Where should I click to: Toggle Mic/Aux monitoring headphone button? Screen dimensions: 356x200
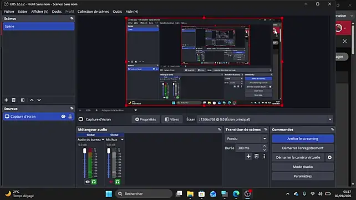118,182
